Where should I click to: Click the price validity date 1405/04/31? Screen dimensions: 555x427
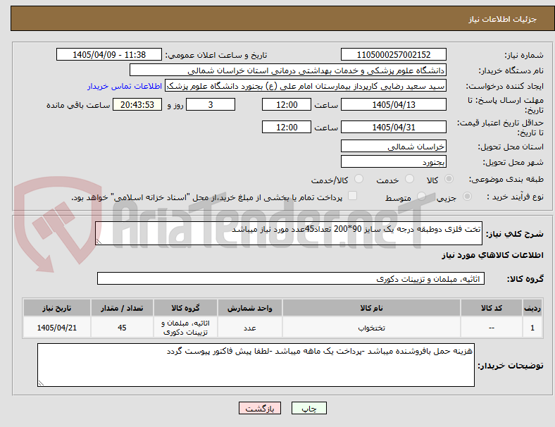(x=393, y=127)
